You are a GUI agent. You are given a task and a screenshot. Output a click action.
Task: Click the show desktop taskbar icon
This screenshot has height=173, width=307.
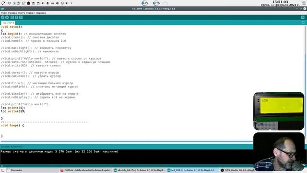(x=3, y=170)
